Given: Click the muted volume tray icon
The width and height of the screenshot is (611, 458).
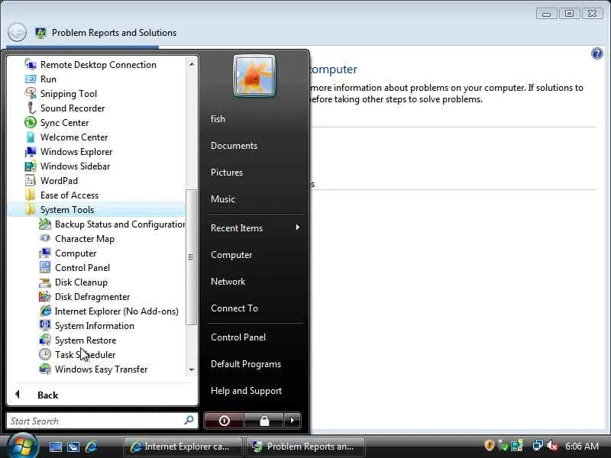Looking at the screenshot, I should pos(551,446).
